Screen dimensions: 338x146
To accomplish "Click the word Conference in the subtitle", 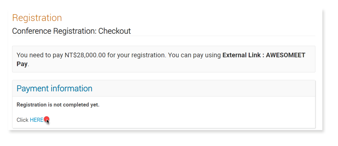I will point(32,31).
